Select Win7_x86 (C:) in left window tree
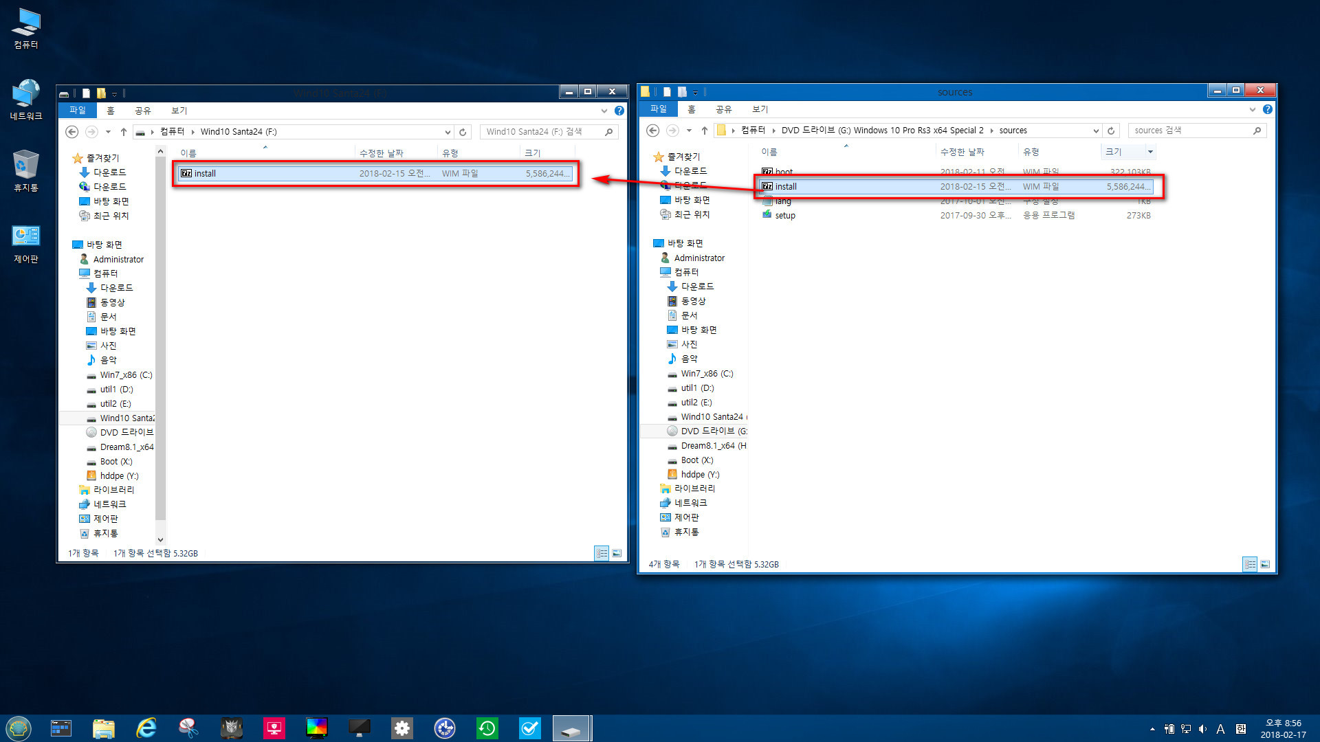 point(126,375)
